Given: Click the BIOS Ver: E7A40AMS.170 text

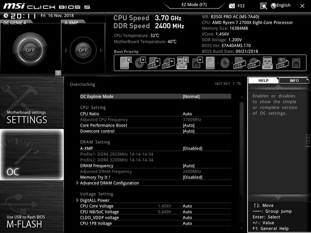Looking at the screenshot, I should (226, 46).
